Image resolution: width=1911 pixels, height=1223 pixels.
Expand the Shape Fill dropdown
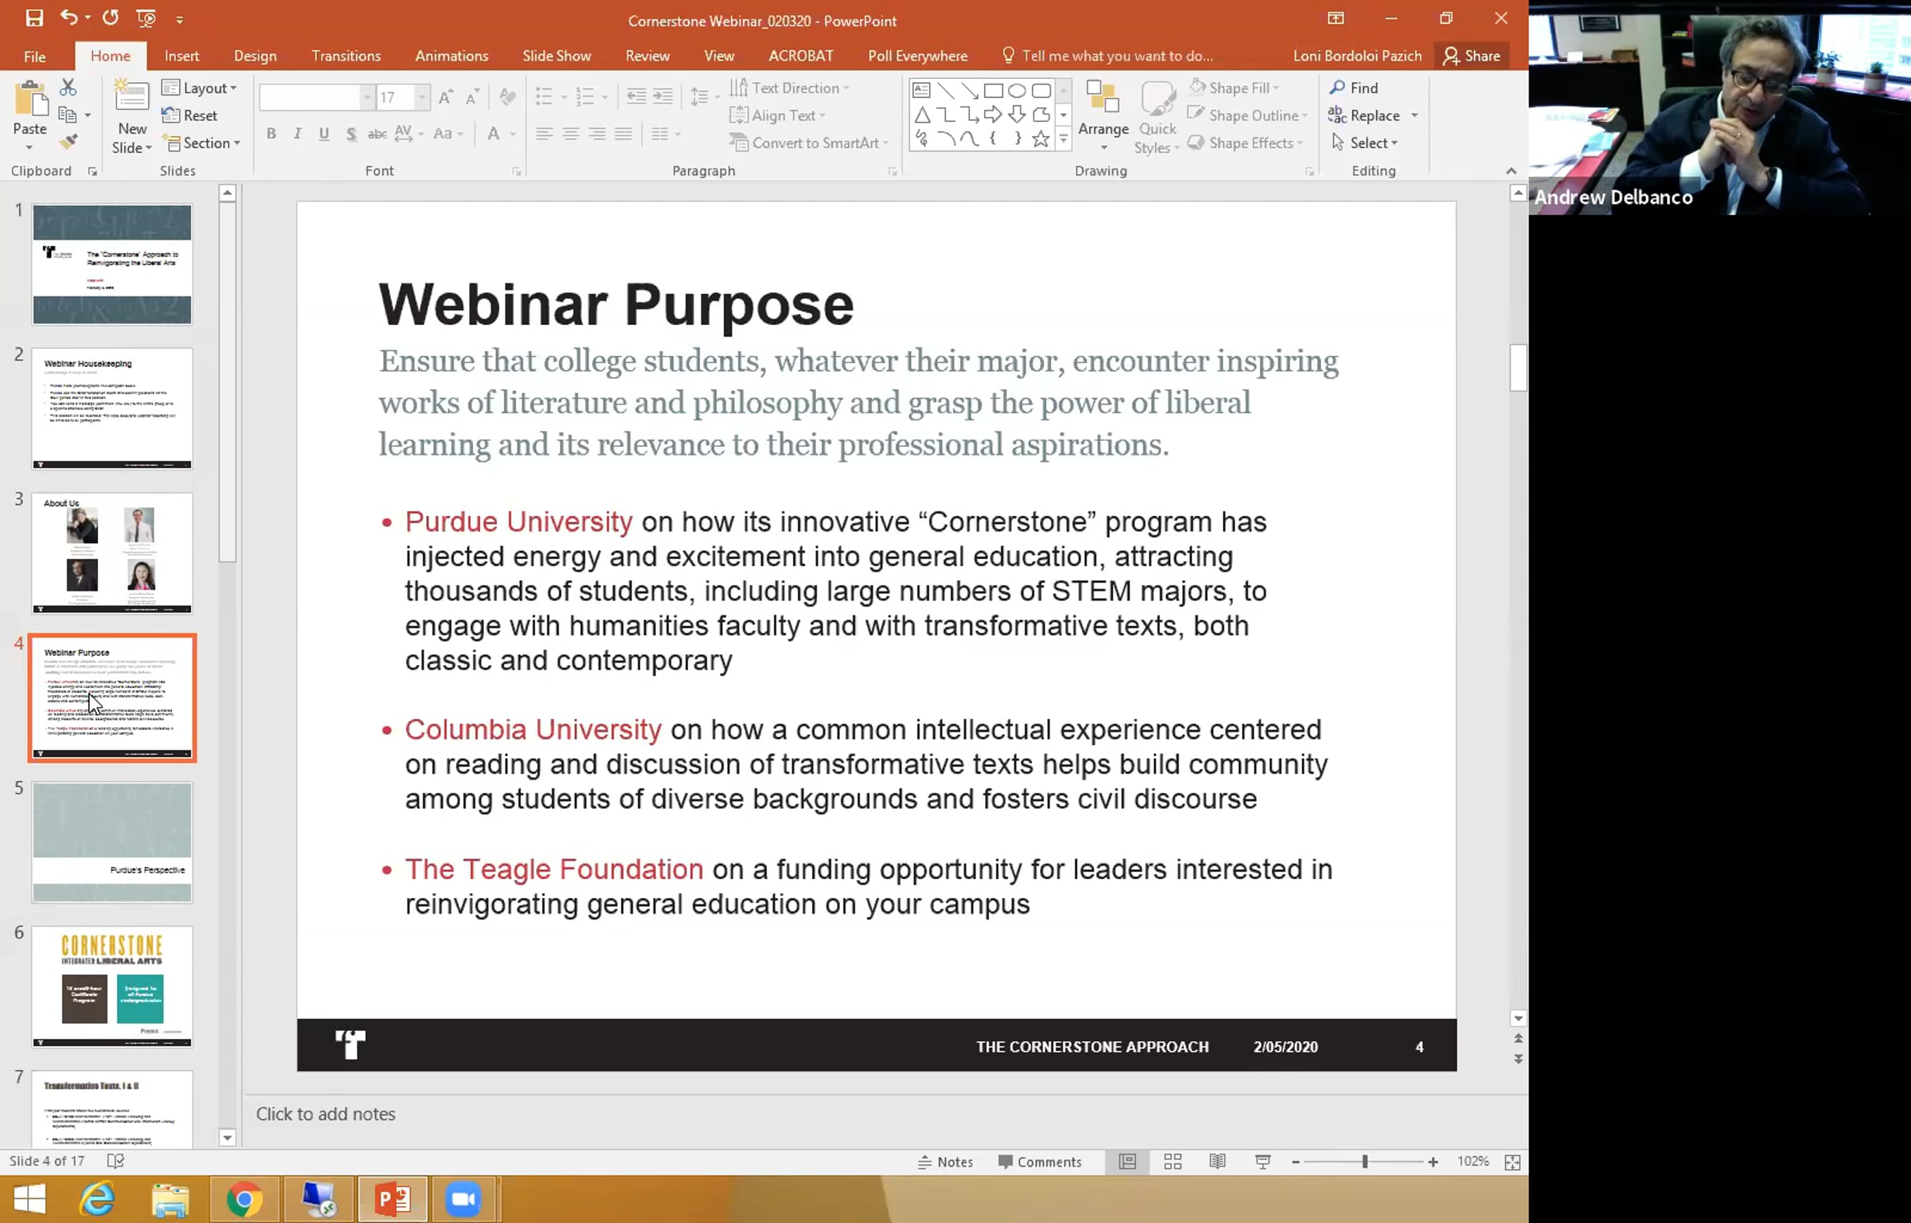pos(1234,88)
